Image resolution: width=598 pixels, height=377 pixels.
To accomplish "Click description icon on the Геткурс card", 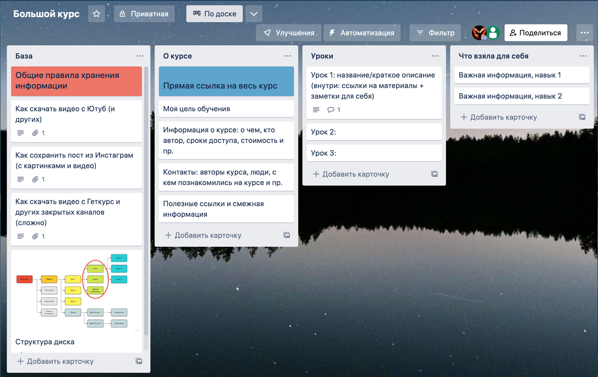I will tap(20, 236).
